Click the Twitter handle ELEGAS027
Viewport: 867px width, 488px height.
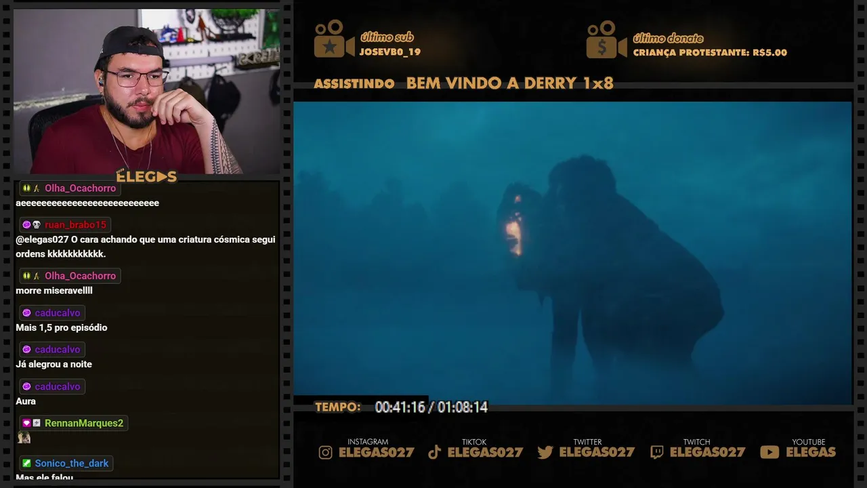[x=597, y=453]
